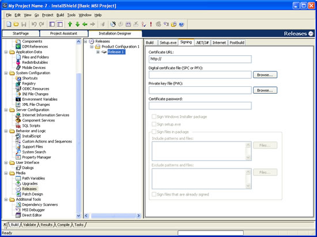
Task: Click the green down arrow icon
Action: pyautogui.click(x=77, y=24)
